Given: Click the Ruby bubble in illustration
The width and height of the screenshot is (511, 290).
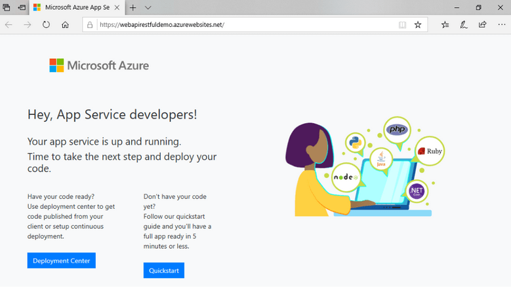Looking at the screenshot, I should point(430,151).
